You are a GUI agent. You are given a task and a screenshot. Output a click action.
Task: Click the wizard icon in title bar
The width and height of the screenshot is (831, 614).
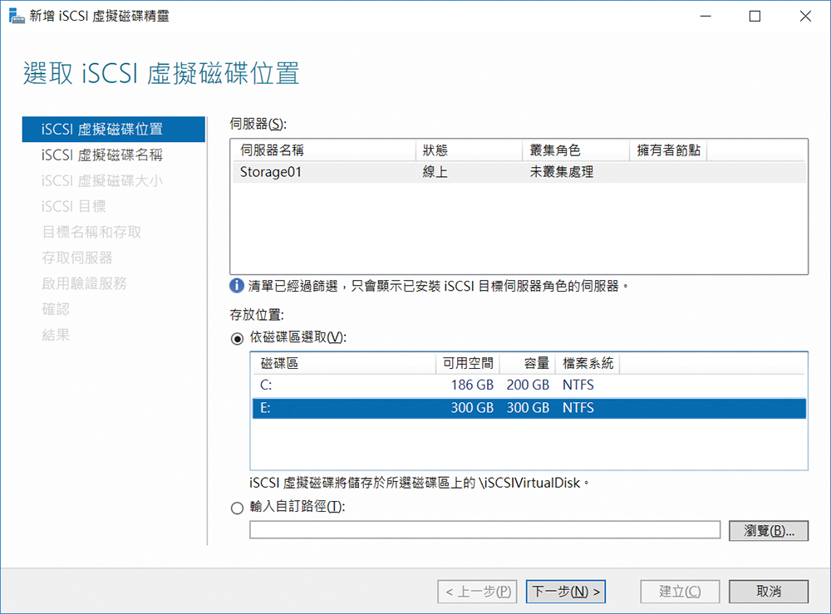click(x=16, y=16)
